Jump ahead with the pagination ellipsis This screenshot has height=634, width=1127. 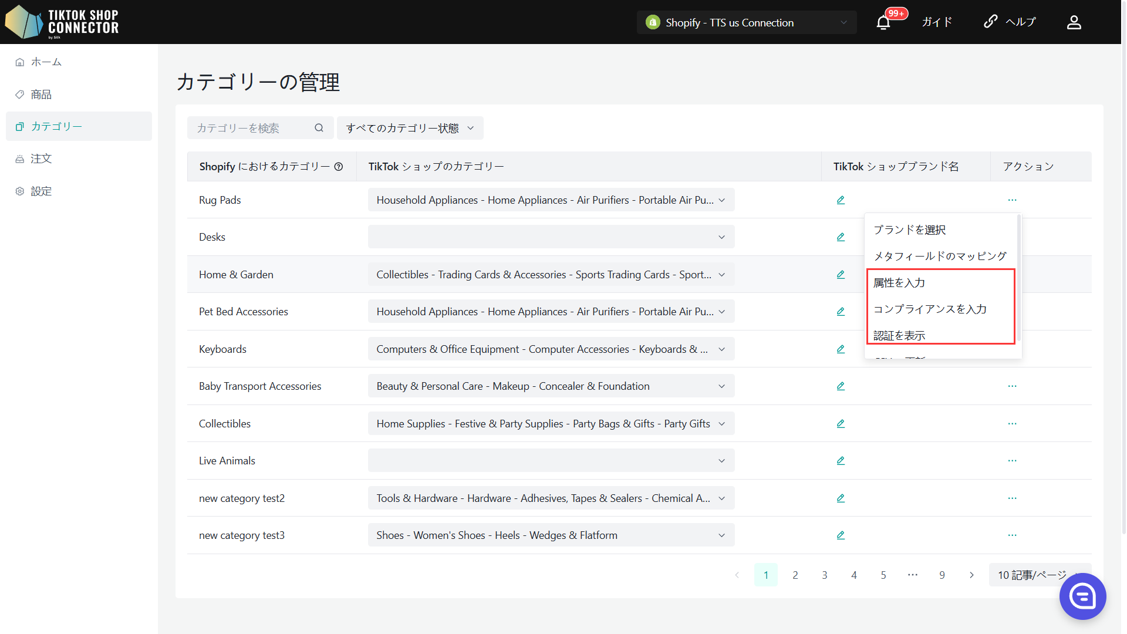912,575
